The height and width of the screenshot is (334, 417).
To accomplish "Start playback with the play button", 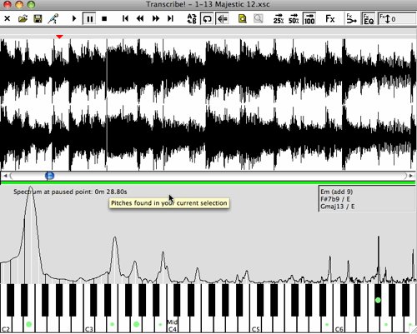I will point(74,19).
